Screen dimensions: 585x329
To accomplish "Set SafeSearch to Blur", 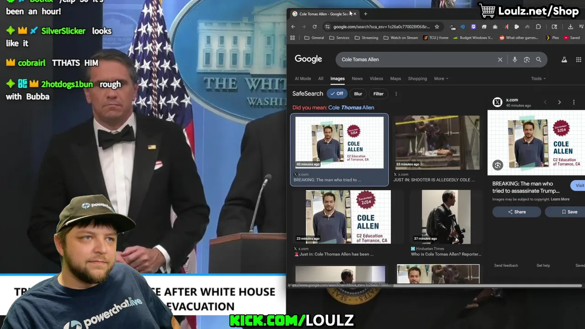I will point(358,94).
